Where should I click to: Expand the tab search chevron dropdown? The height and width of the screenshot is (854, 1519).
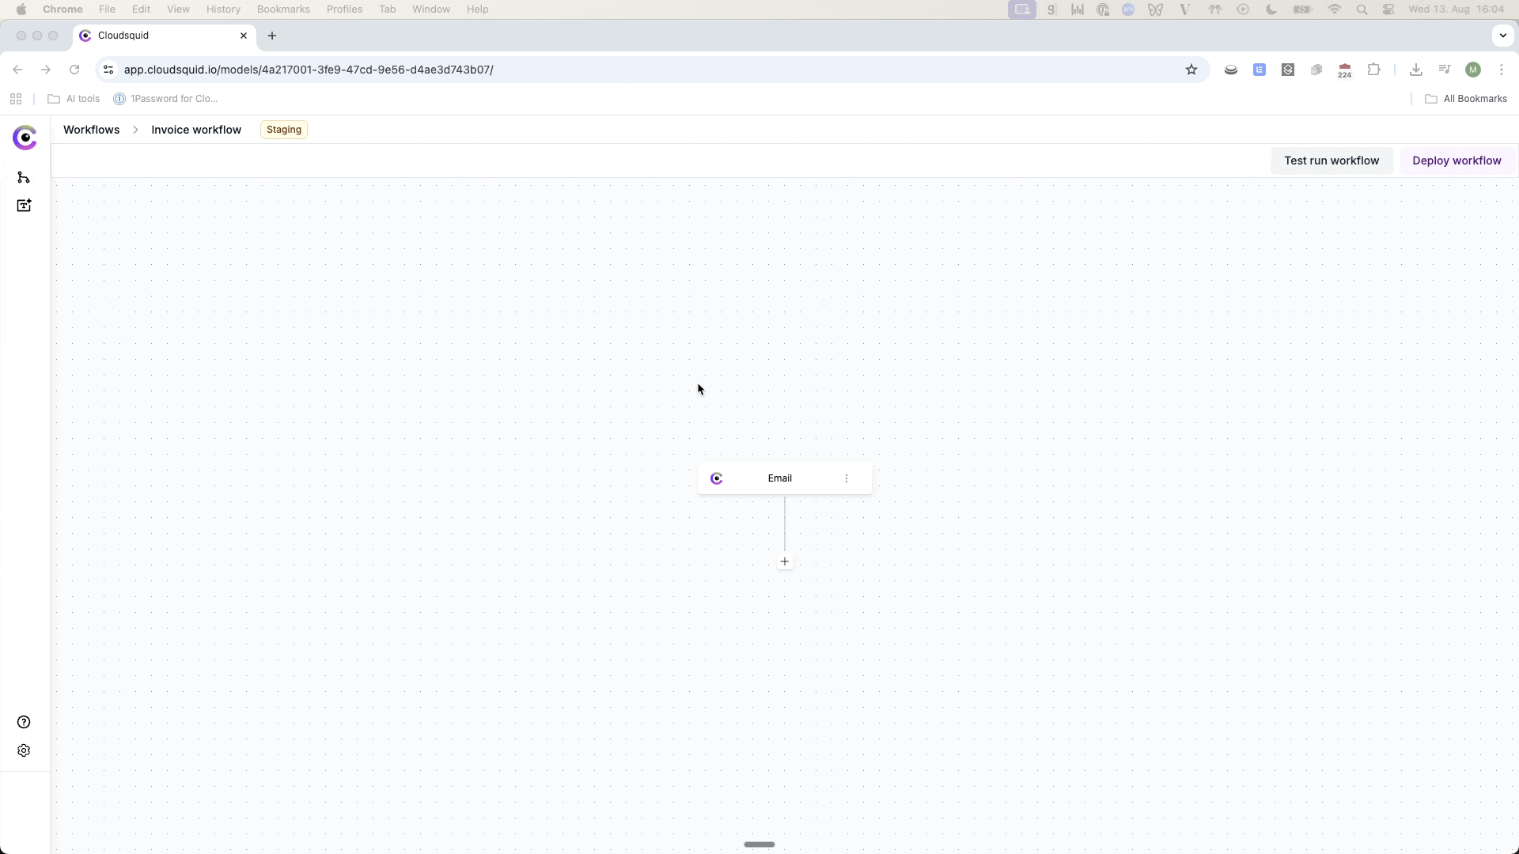1502,36
